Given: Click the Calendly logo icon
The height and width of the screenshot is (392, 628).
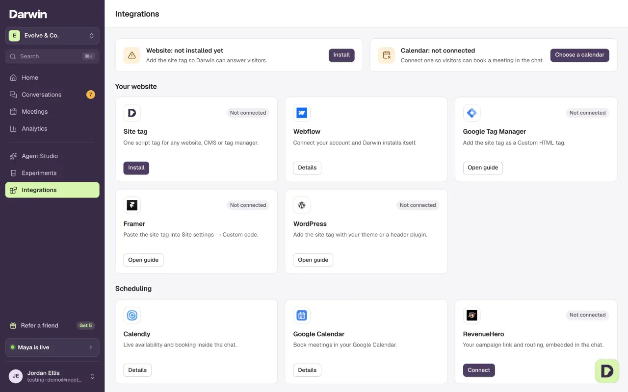Looking at the screenshot, I should 132,316.
